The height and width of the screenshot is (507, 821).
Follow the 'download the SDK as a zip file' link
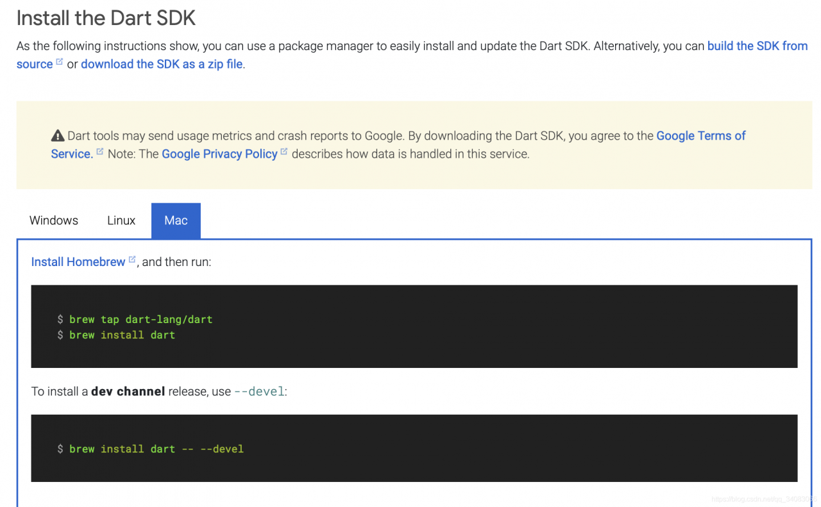(x=162, y=64)
